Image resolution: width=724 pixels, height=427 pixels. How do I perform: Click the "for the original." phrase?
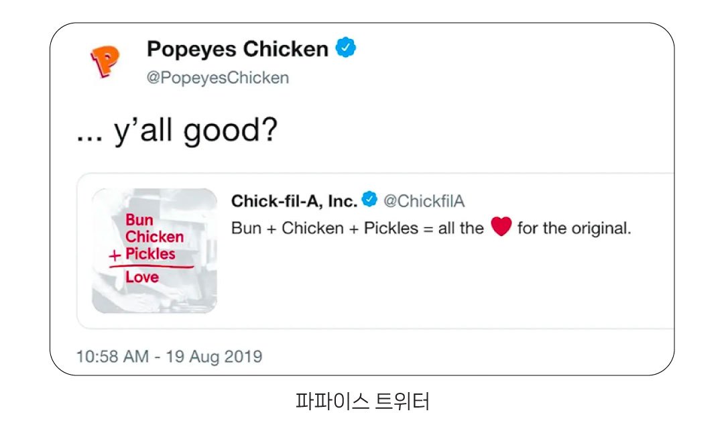coord(575,228)
